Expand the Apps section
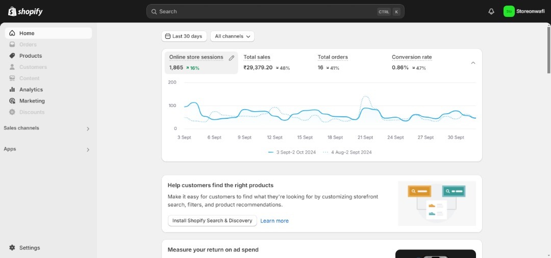This screenshot has height=258, width=551. pos(88,149)
